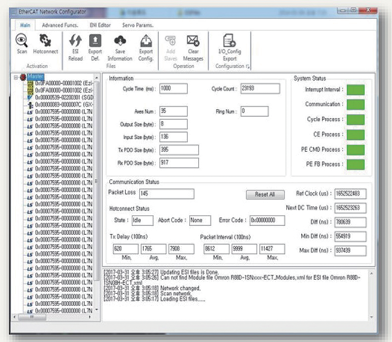Switch to the Main tab

coord(25,25)
